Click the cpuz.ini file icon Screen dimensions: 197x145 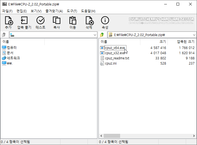[x=102, y=63]
